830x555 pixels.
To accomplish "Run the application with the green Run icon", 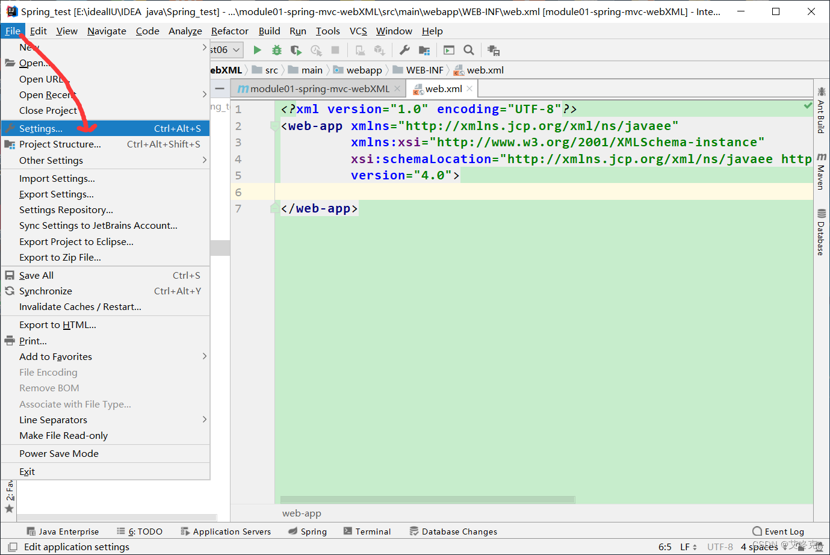I will pos(257,50).
